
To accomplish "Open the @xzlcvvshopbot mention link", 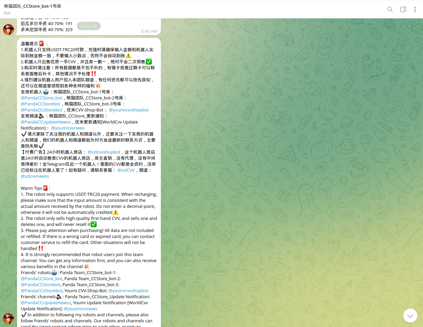I will coord(104,152).
